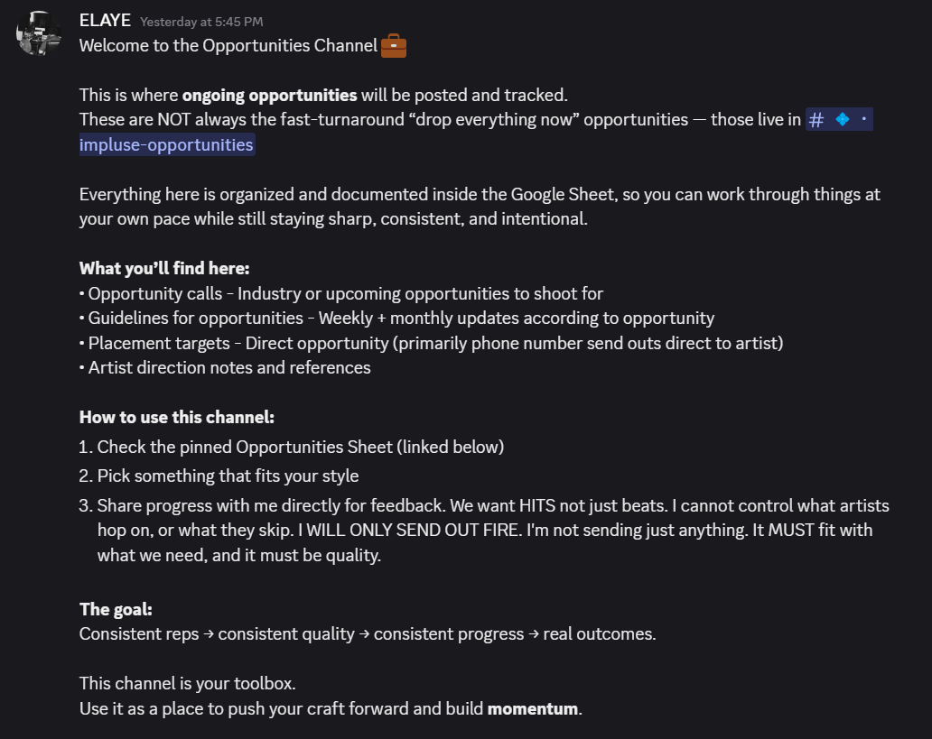Click the bold "ongoing opportunities" text
Viewport: 932px width, 739px height.
point(269,95)
